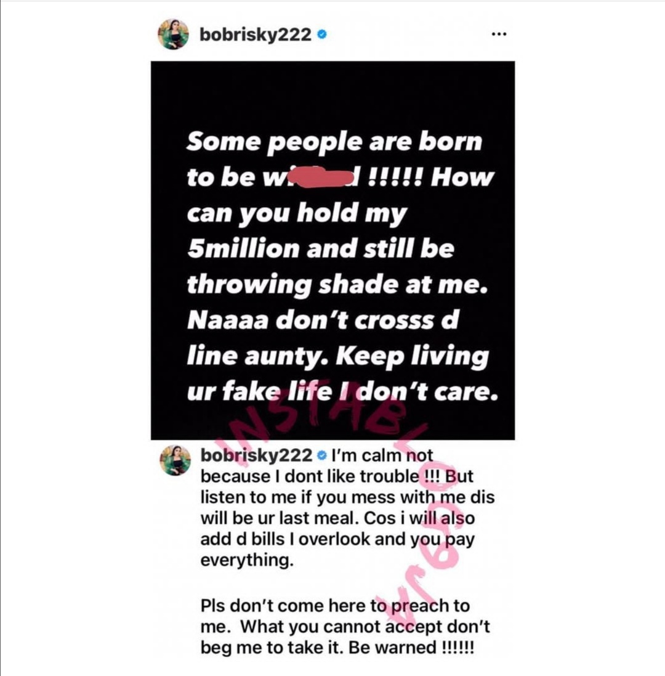The image size is (665, 676).
Task: Click the verified badge beside the header username
Action: pyautogui.click(x=321, y=35)
